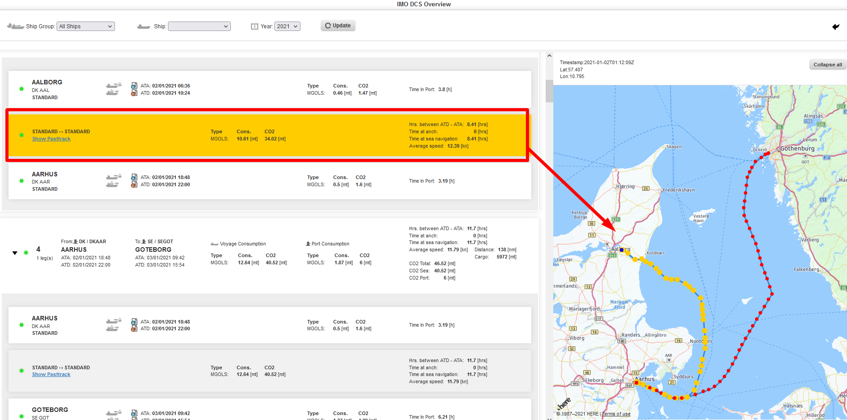Click CO2 Total 46.52 mt value
Image resolution: width=847 pixels, height=420 pixels.
coord(445,263)
